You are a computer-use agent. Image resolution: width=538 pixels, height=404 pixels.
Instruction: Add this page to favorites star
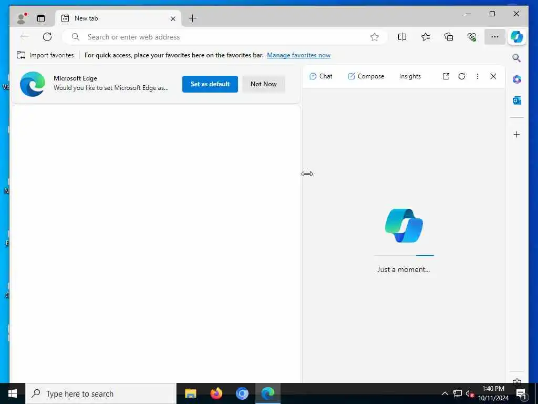374,37
